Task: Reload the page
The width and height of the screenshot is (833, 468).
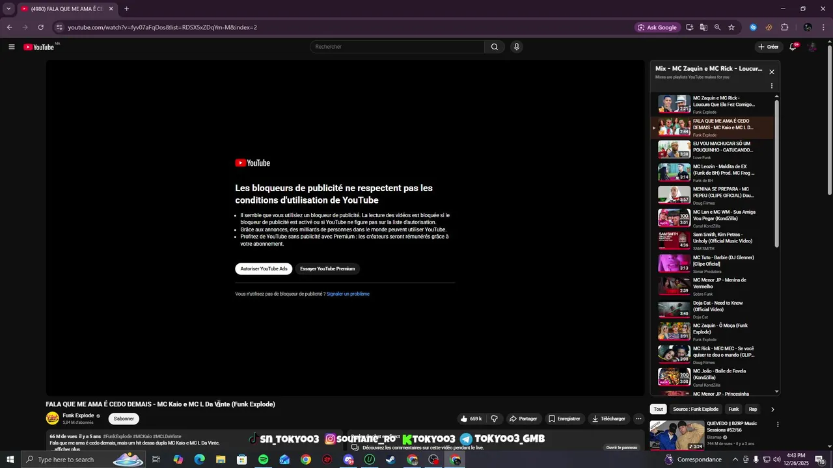Action: pyautogui.click(x=40, y=27)
